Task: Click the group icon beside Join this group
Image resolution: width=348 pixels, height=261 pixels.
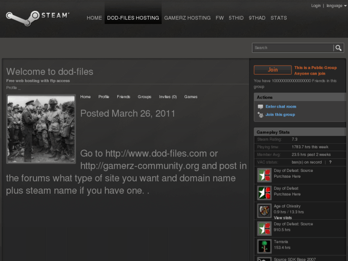Action: 260,114
